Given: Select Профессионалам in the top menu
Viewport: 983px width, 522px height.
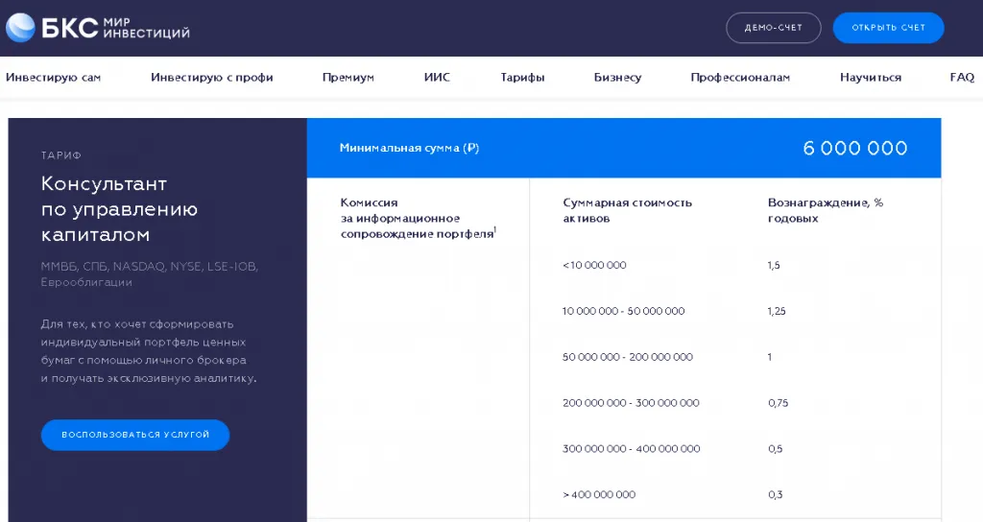Looking at the screenshot, I should [740, 78].
